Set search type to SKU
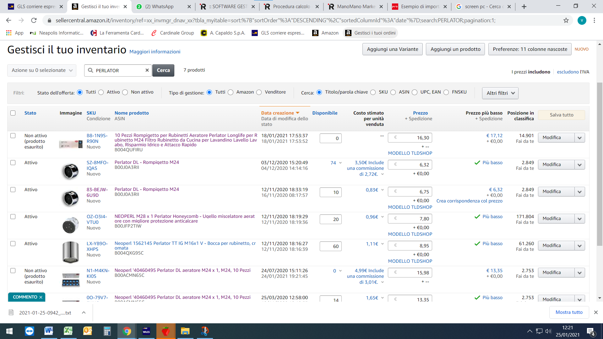 [x=373, y=92]
